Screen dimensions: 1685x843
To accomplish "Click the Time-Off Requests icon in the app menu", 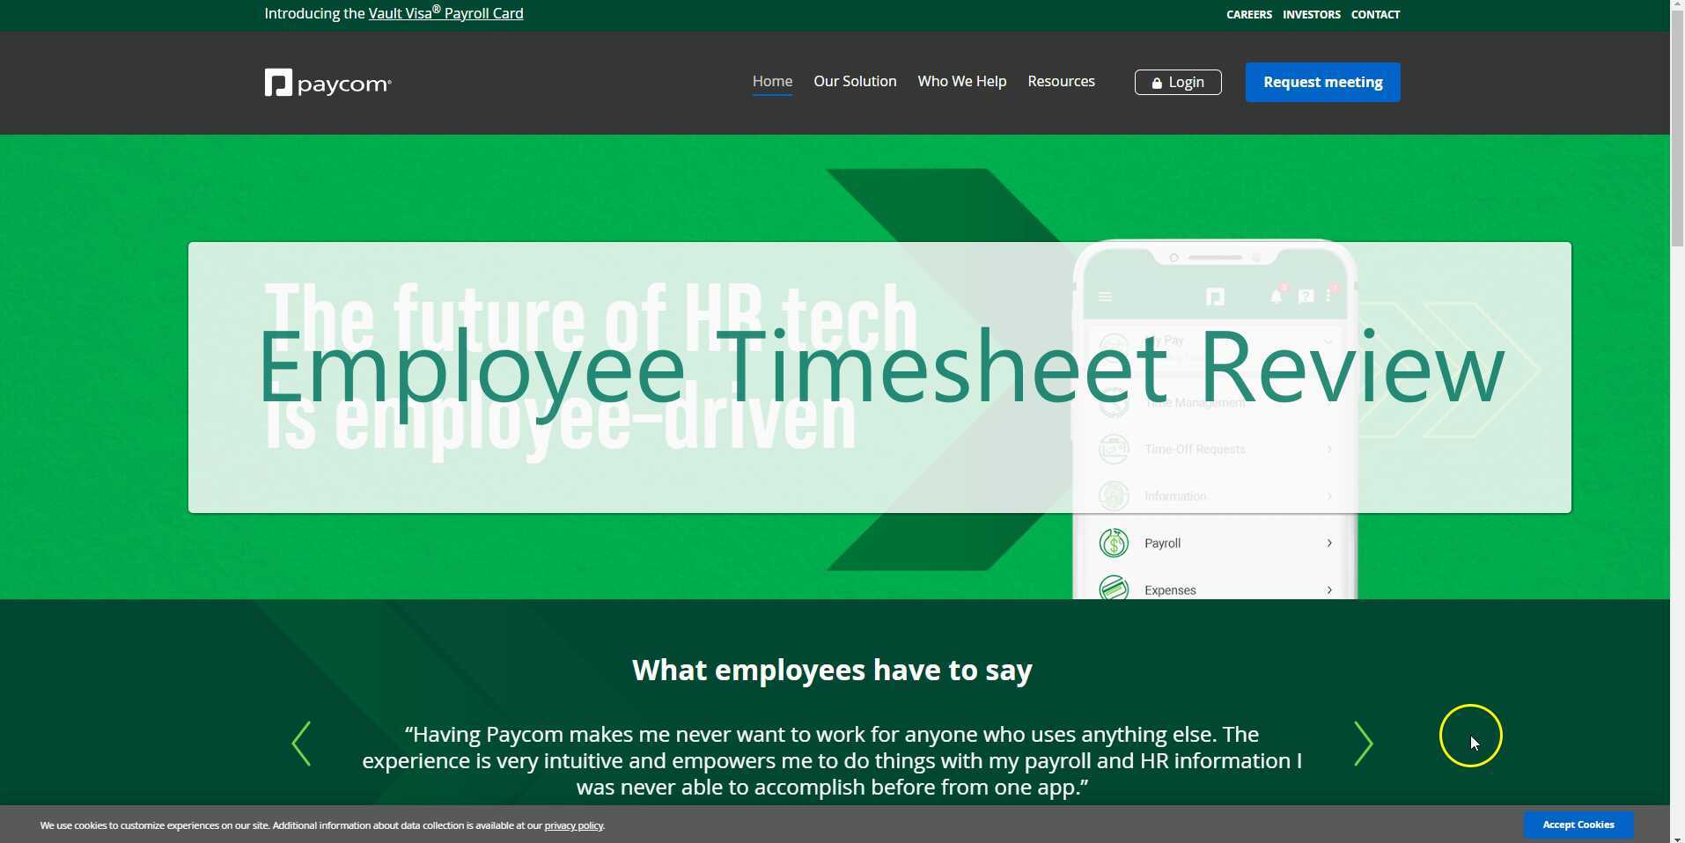I will point(1113,449).
